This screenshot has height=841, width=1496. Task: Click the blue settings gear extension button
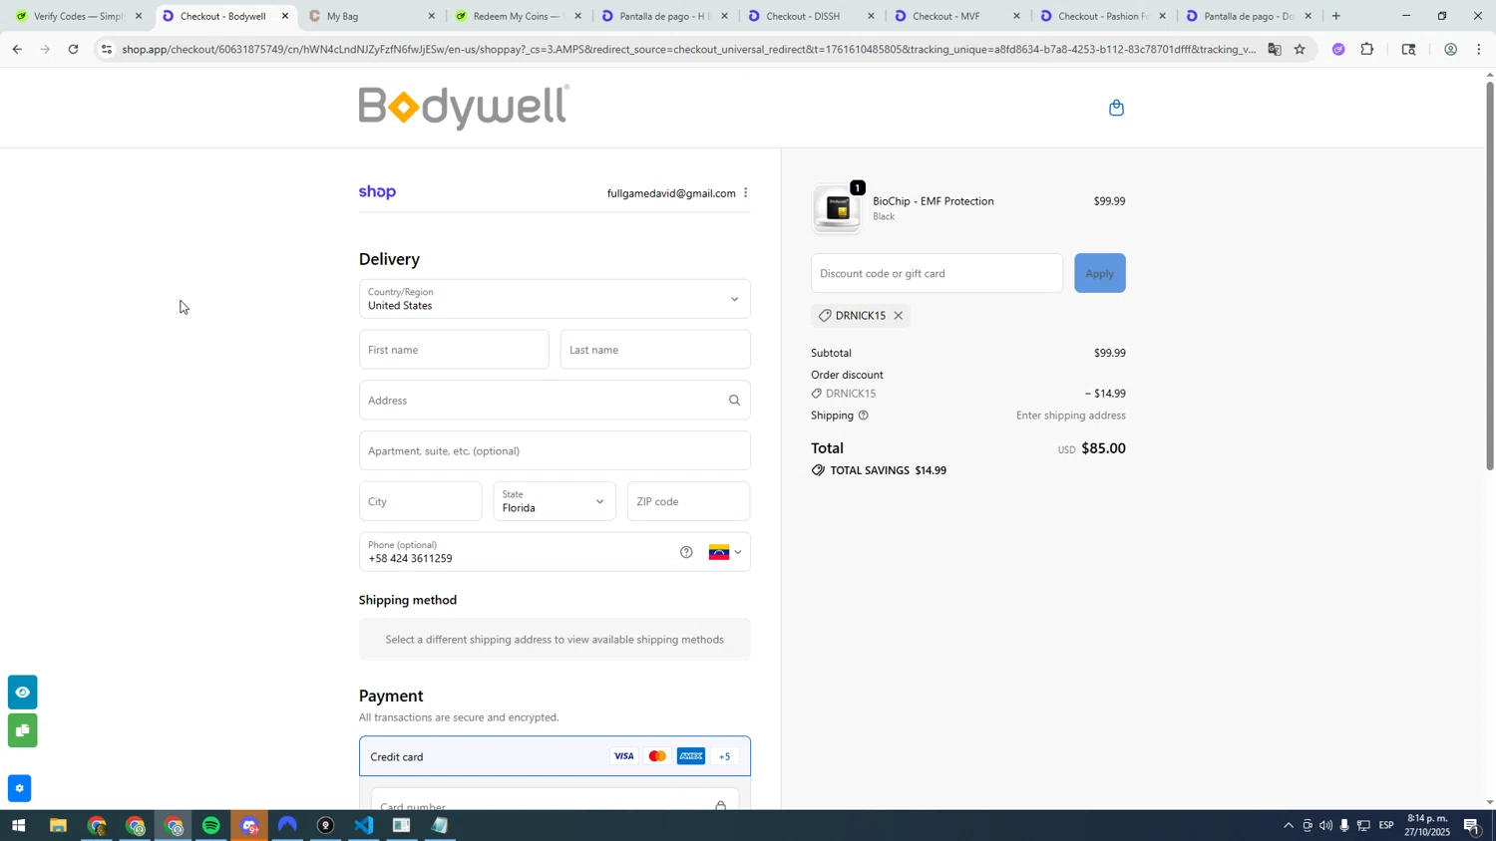[x=19, y=788]
